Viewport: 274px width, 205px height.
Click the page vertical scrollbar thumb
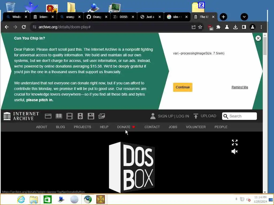click(x=265, y=46)
